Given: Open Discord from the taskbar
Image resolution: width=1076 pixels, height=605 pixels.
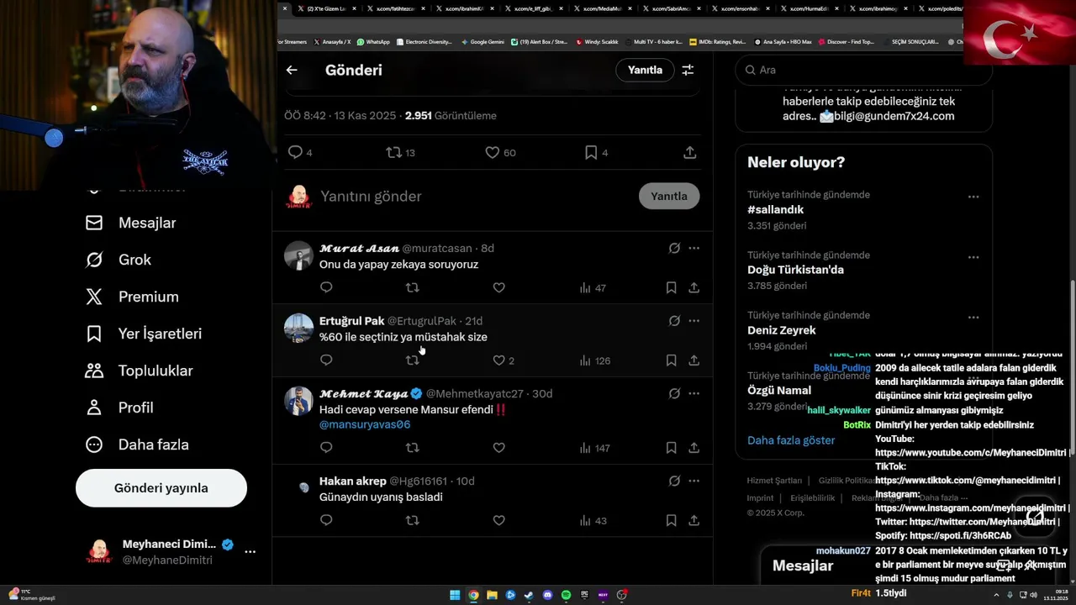Looking at the screenshot, I should [x=547, y=595].
